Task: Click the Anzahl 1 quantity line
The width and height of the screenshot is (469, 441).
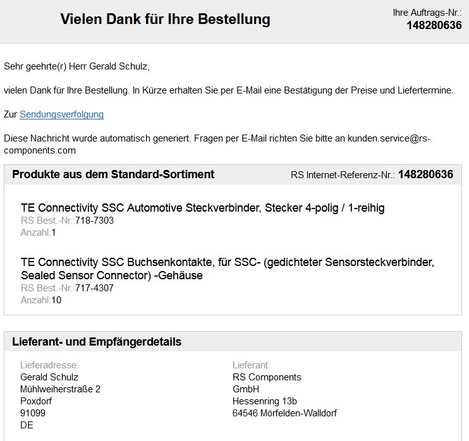Action: click(39, 233)
